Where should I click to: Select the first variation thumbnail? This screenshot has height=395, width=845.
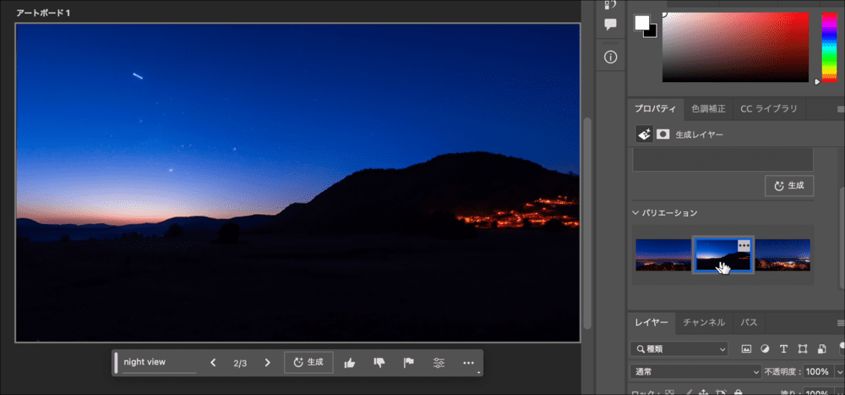click(662, 255)
